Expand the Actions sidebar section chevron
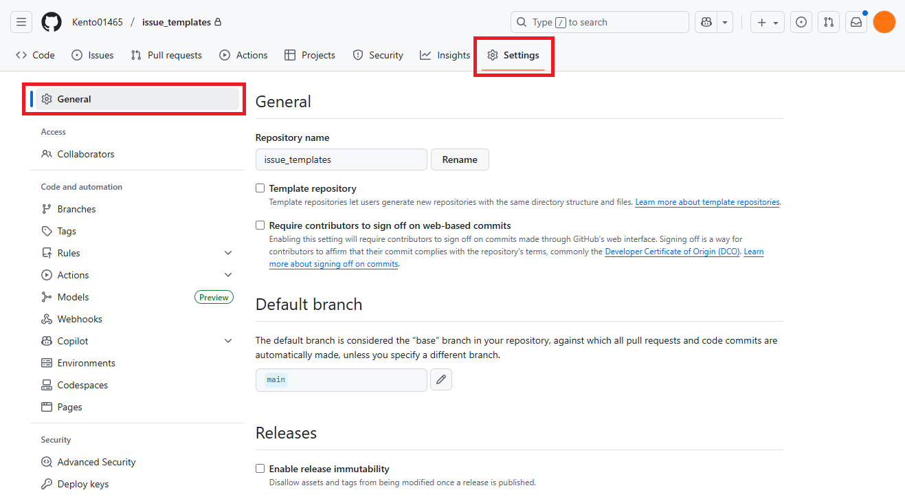Screen dimensions: 905x499 pos(228,275)
